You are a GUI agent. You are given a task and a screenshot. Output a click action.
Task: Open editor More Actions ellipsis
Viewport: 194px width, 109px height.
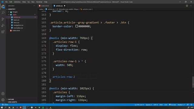[191, 6]
